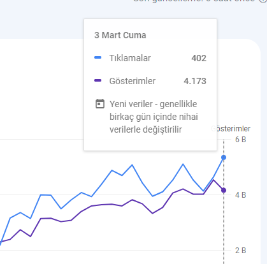Image resolution: width=267 pixels, height=264 pixels.
Task: Click the 402 clicks value
Action: point(199,58)
